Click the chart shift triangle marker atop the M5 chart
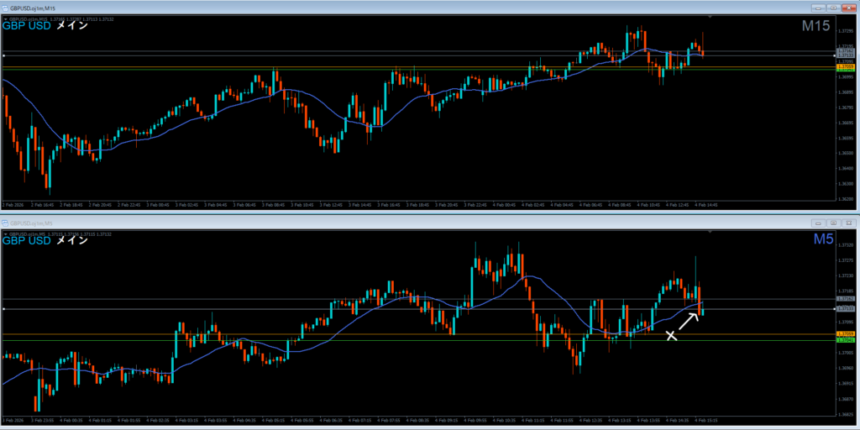The width and height of the screenshot is (860, 430). point(711,233)
